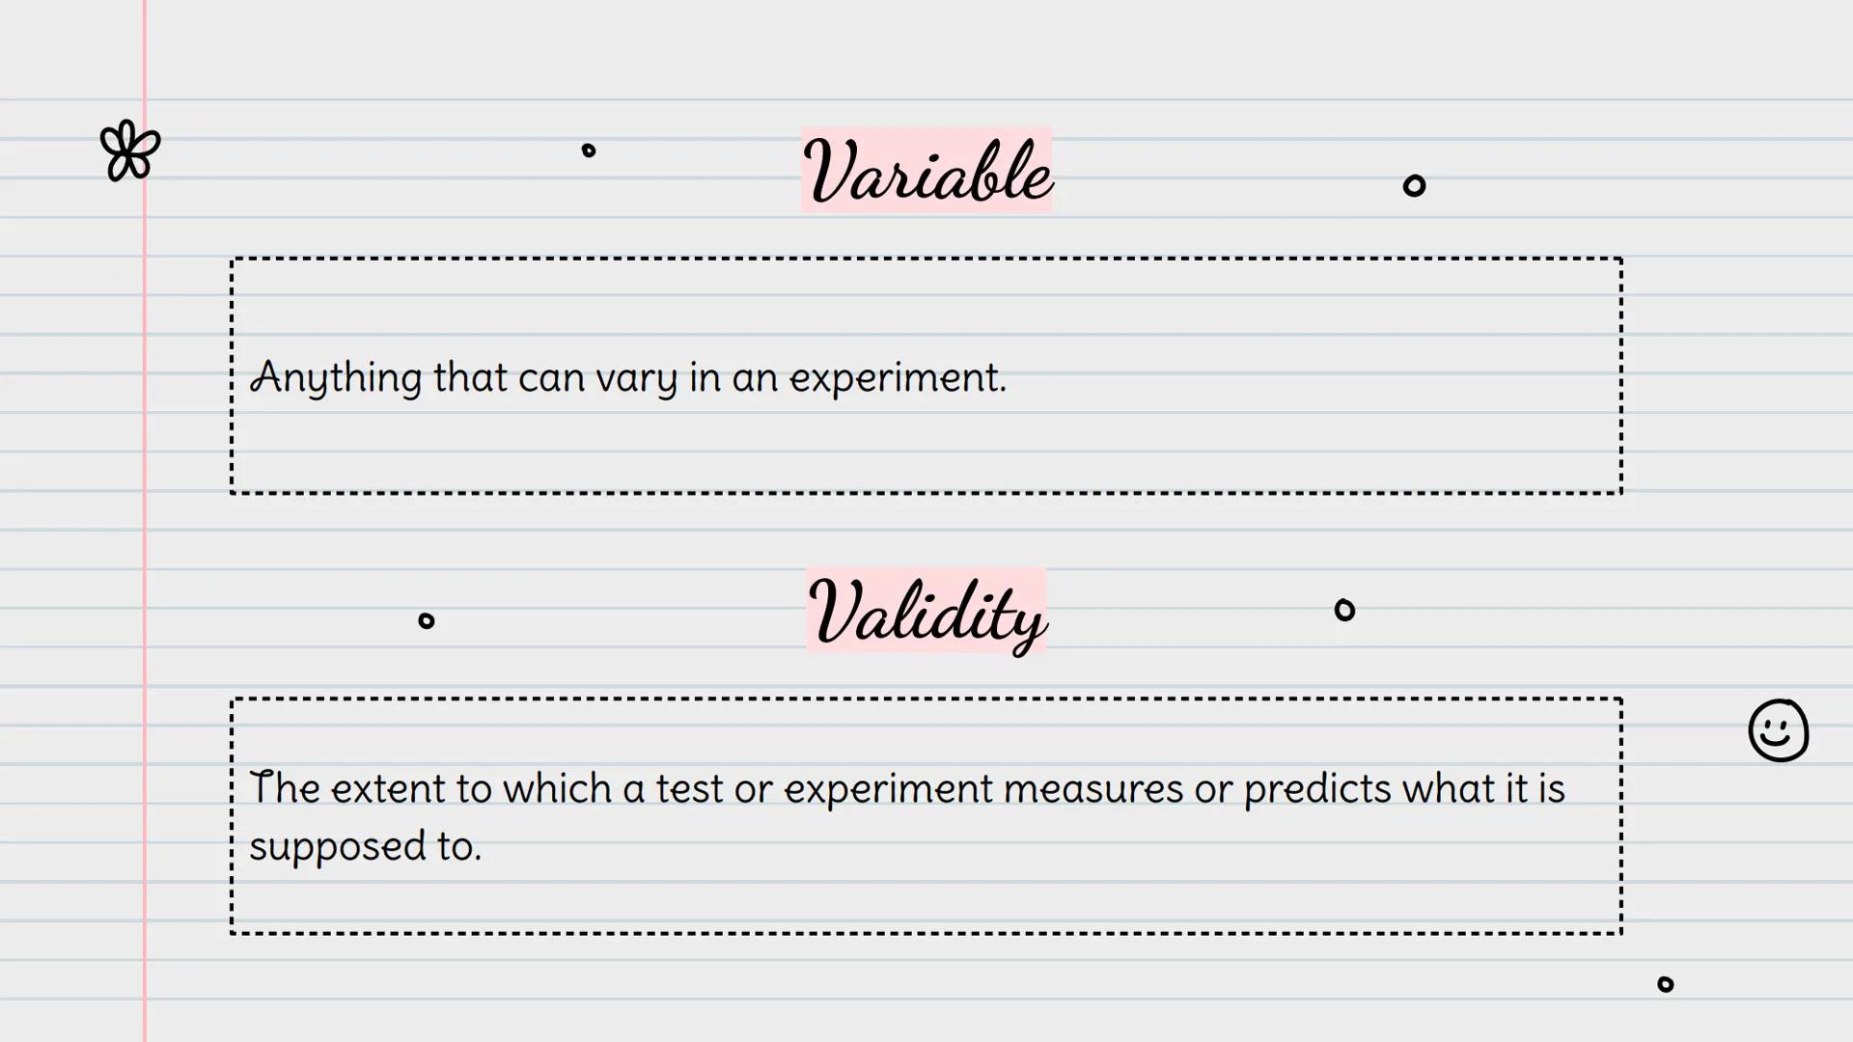Click the small circle left of Validity heading
The height and width of the screenshot is (1042, 1853).
[x=427, y=620]
